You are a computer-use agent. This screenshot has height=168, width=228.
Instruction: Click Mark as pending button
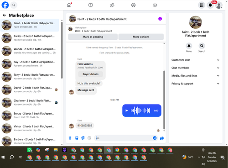[93, 37]
